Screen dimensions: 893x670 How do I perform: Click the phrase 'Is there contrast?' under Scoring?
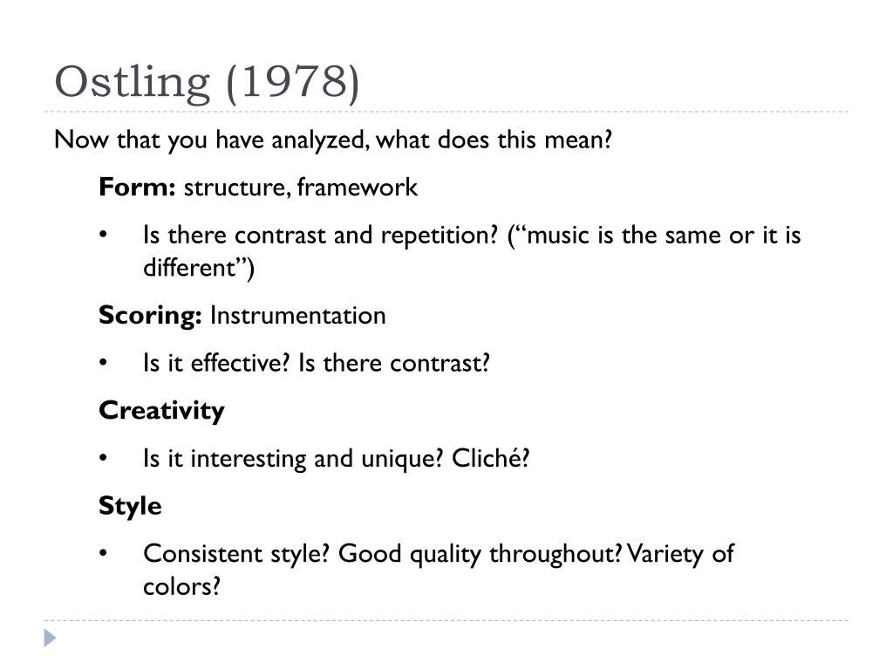click(394, 363)
